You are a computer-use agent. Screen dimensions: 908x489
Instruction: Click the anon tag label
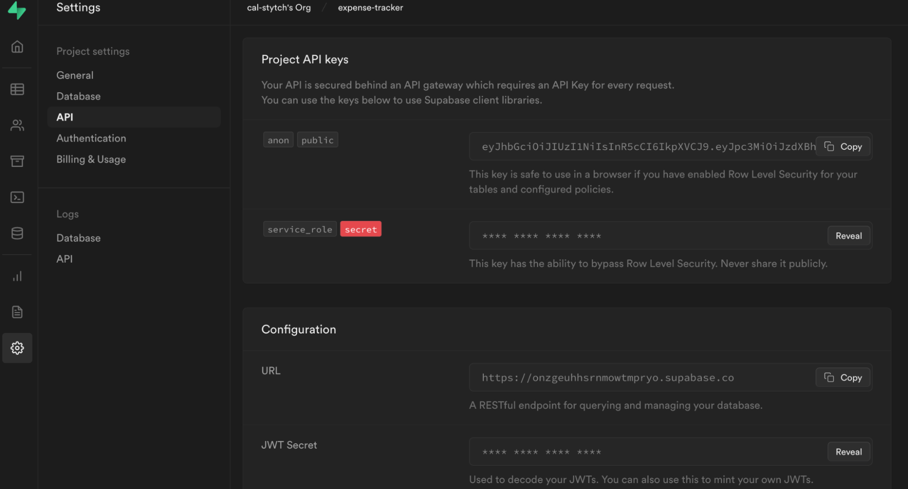pyautogui.click(x=278, y=140)
